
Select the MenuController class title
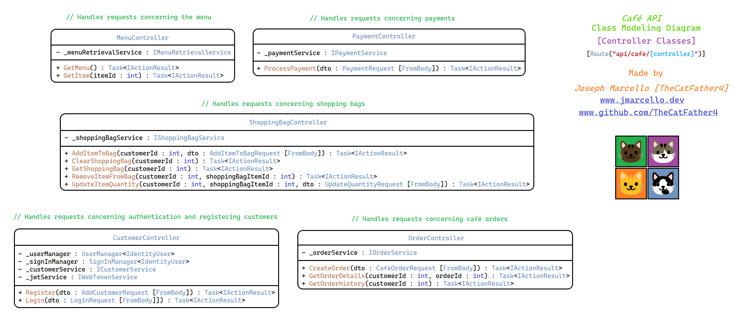coord(143,38)
